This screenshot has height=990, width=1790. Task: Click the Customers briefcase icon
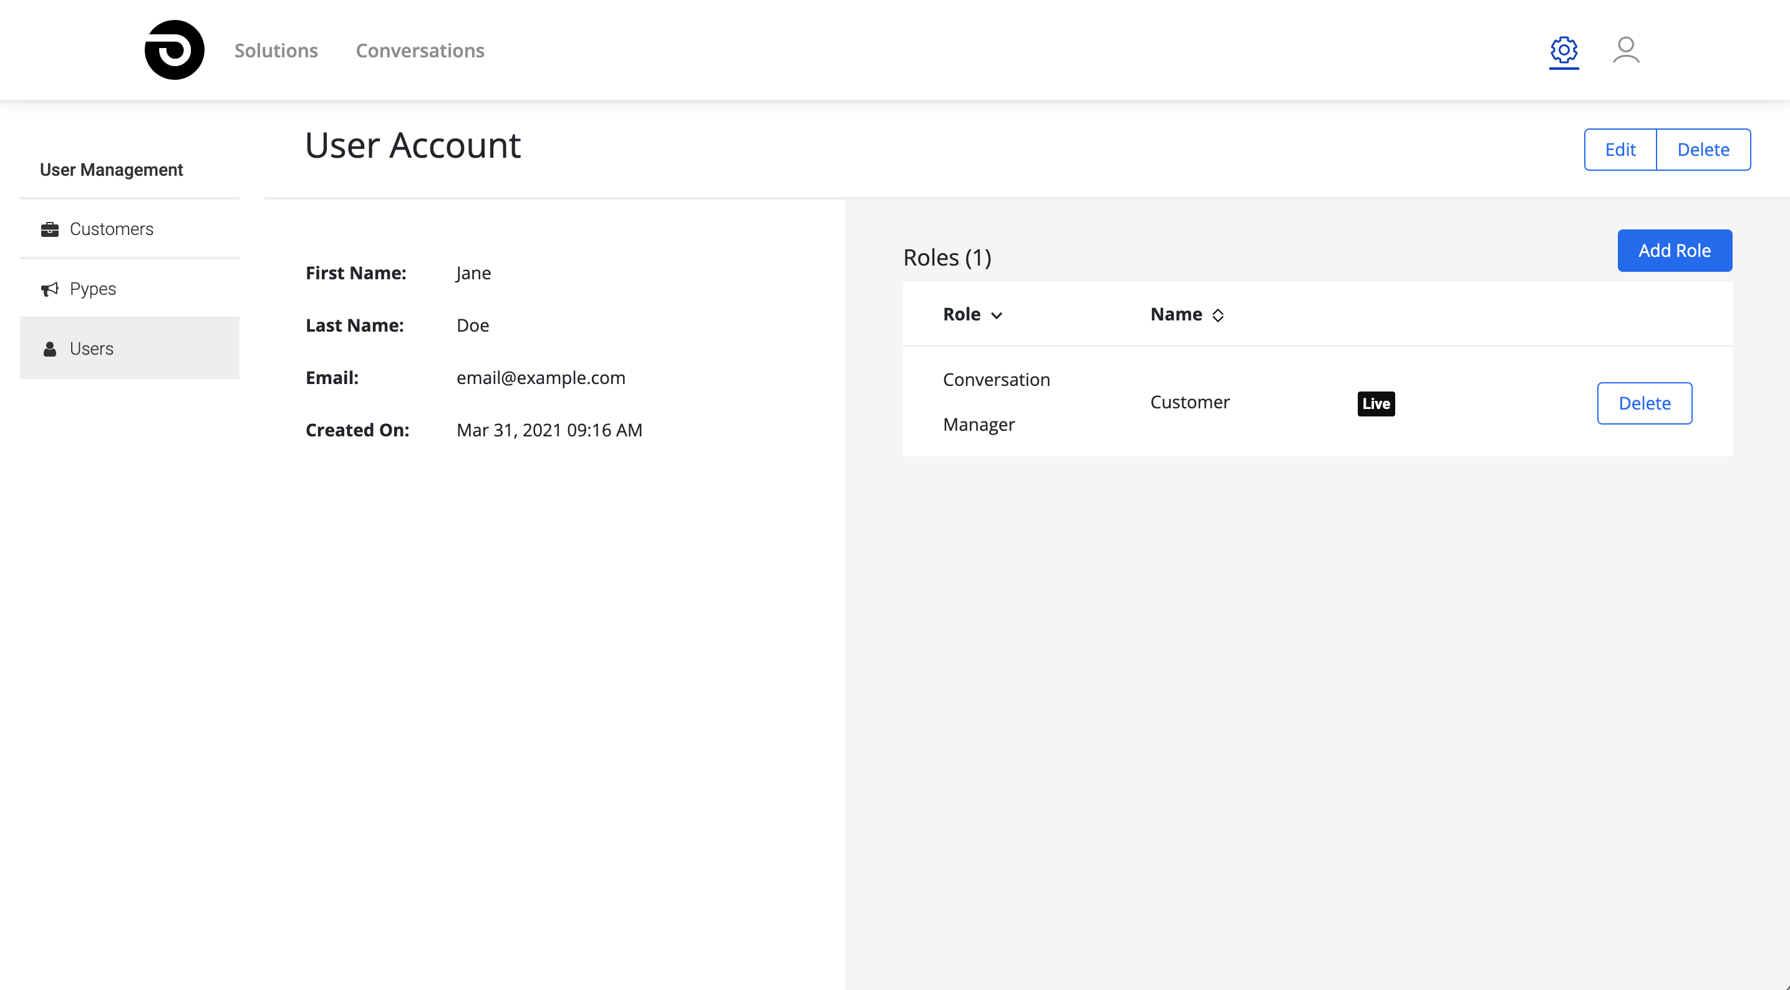49,229
